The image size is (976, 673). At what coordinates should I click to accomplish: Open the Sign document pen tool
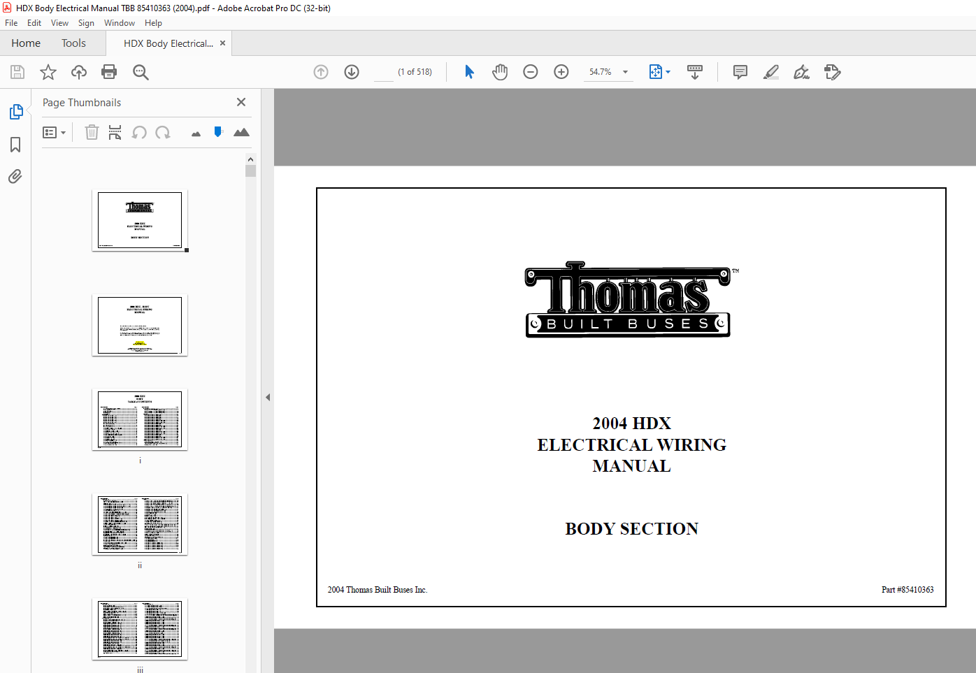(x=801, y=72)
